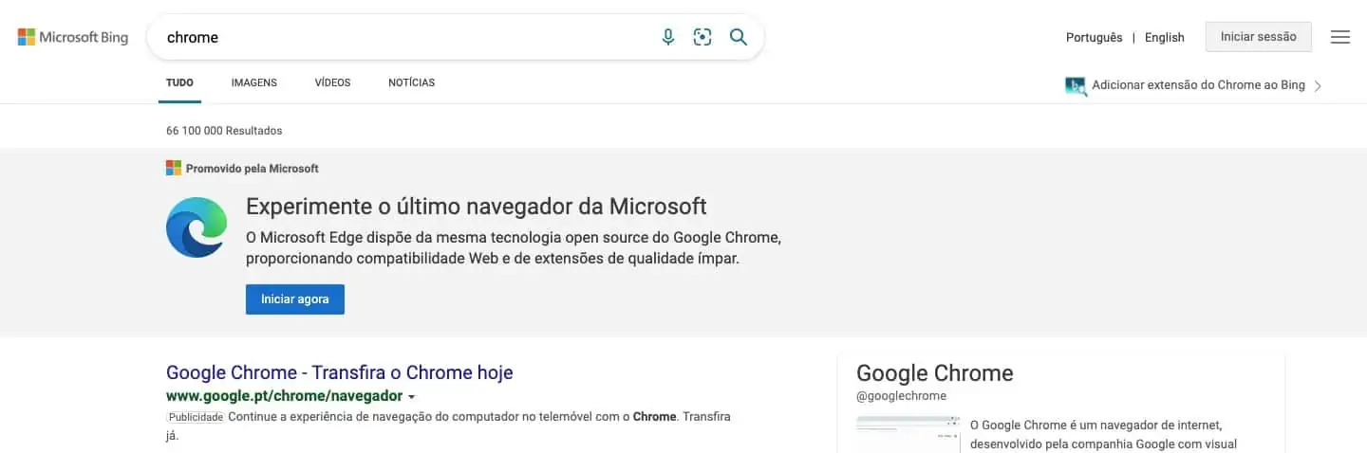Screen dimensions: 1367x453
Task: Click the Microsoft Edge logo
Action: [x=197, y=227]
